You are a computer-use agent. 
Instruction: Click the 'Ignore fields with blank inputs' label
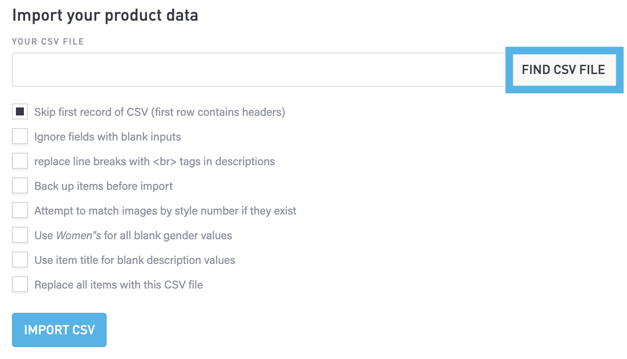107,137
